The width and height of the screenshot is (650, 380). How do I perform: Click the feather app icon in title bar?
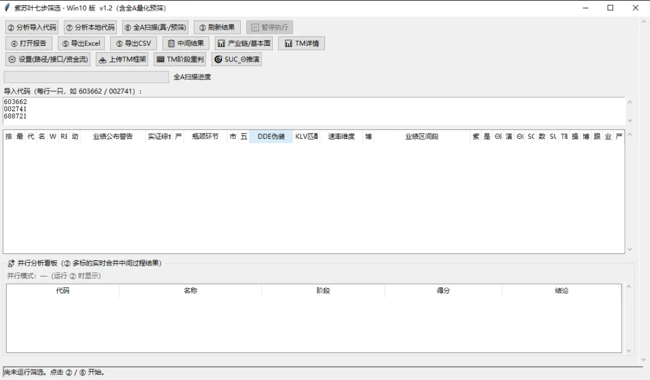coord(7,8)
